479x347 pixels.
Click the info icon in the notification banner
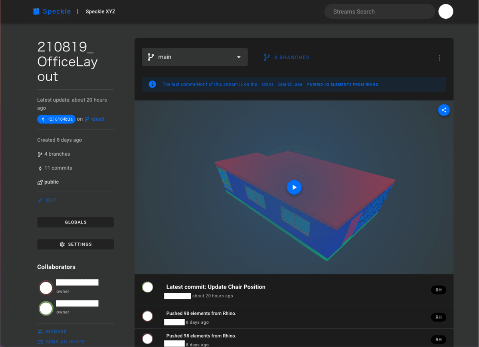click(152, 84)
